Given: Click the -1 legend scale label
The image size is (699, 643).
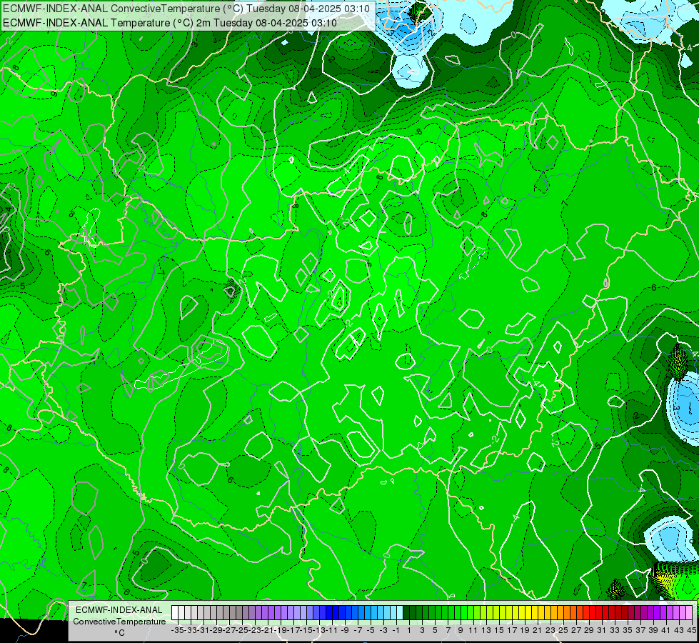Looking at the screenshot, I should coord(396,630).
